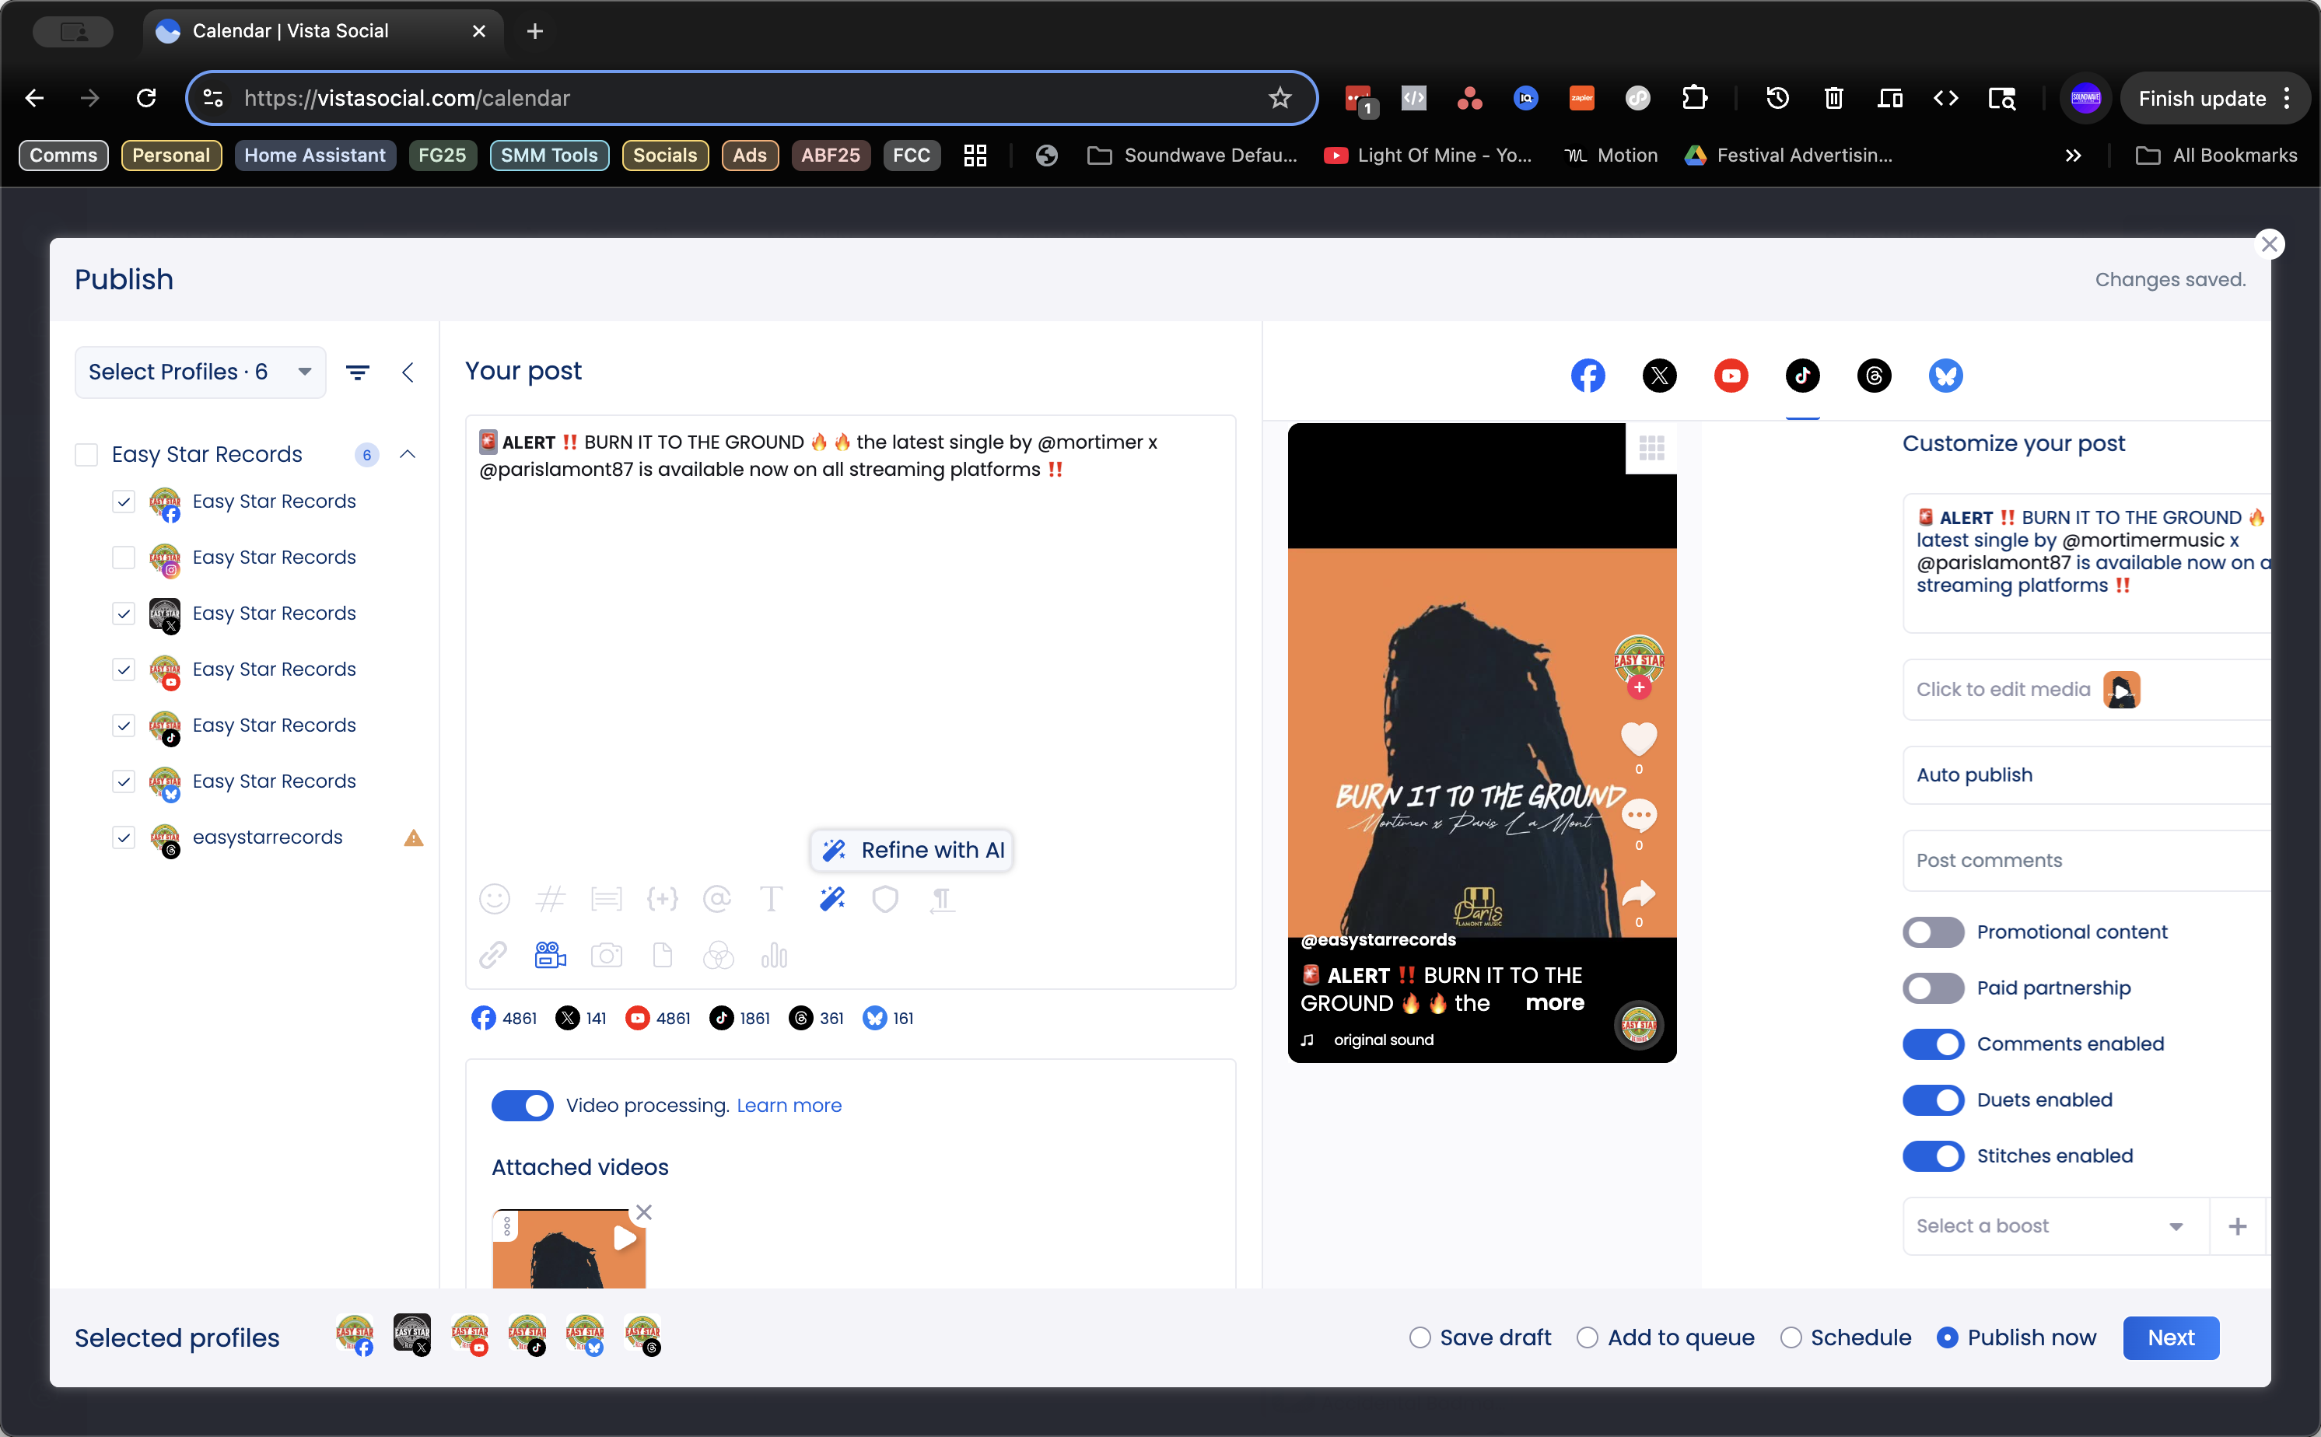Switch to the Facebook preview tab

(1588, 376)
